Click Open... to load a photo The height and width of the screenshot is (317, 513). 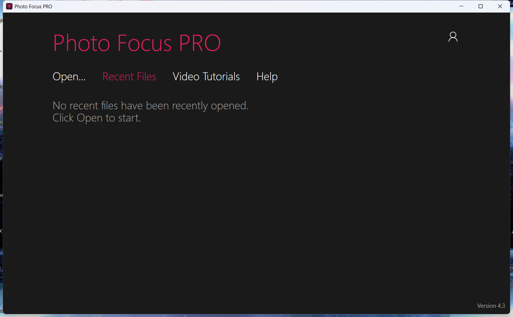[69, 77]
